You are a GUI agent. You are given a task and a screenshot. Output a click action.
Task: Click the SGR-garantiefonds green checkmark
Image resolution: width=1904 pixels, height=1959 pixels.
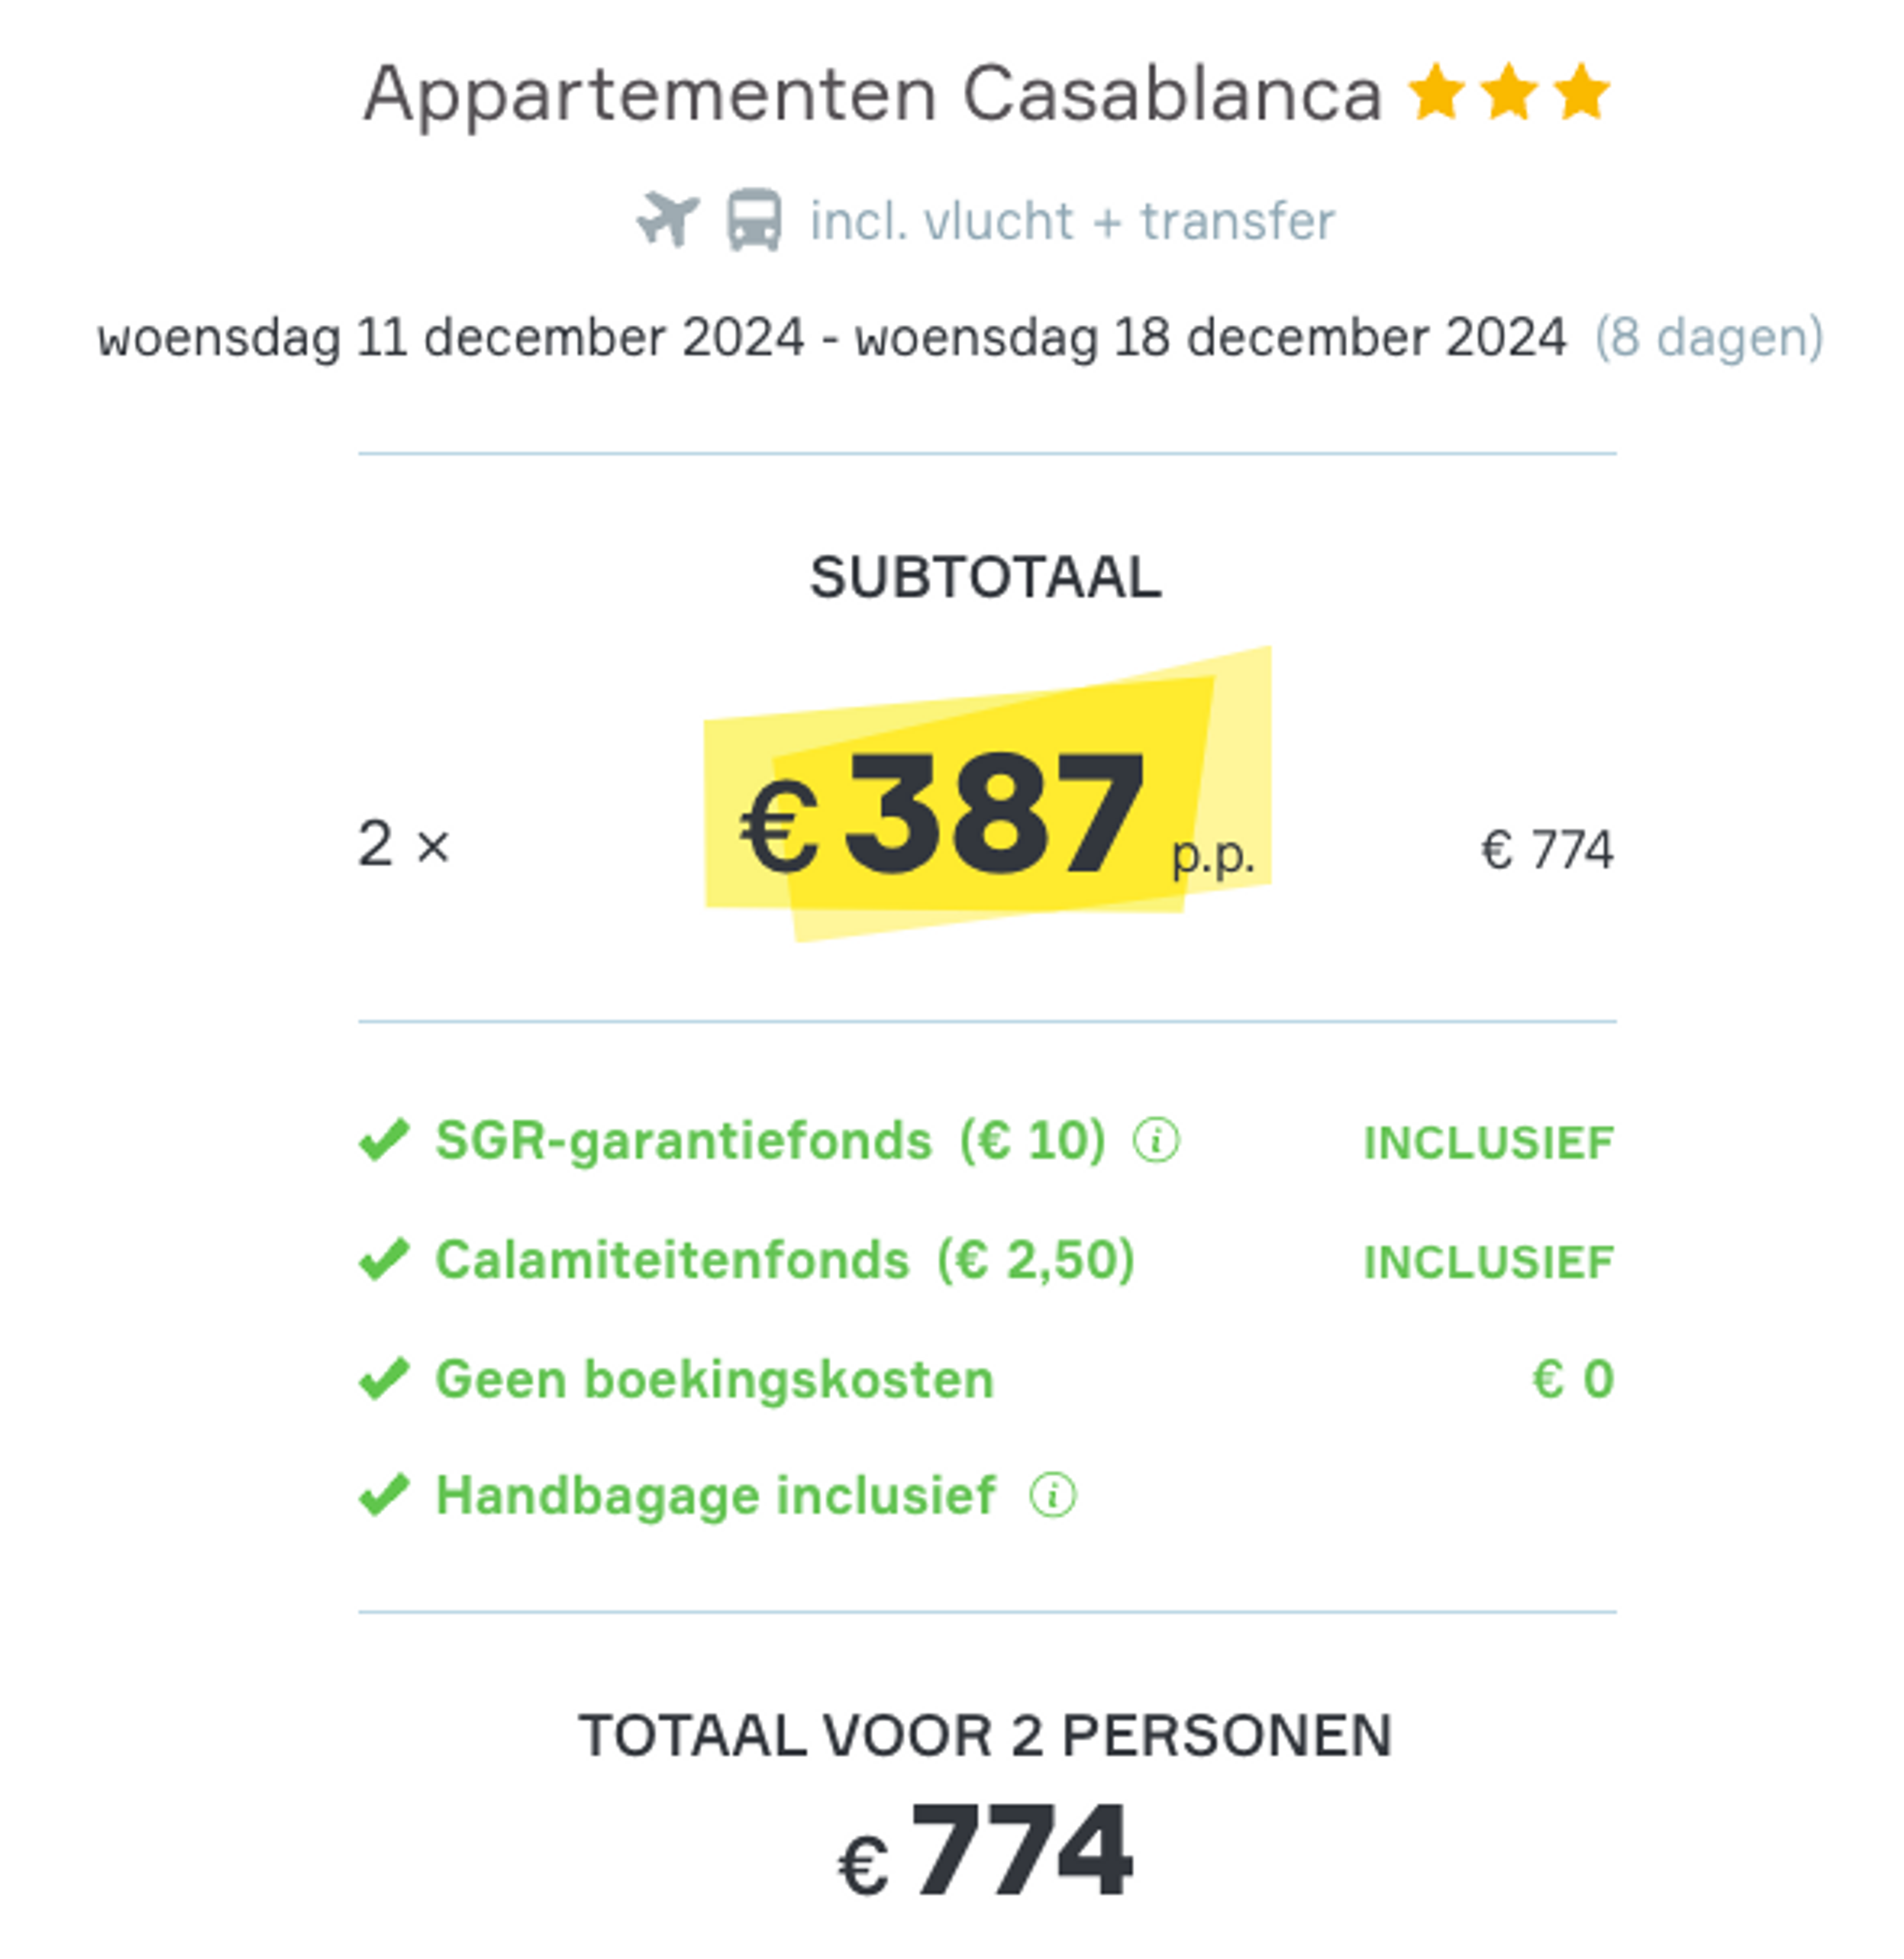pyautogui.click(x=384, y=1140)
